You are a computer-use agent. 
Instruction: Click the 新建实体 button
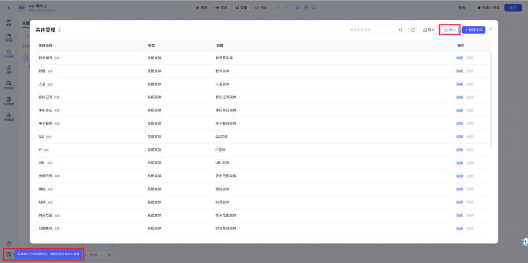pyautogui.click(x=474, y=30)
